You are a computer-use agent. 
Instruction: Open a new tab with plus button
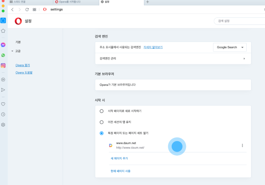tap(148, 2)
